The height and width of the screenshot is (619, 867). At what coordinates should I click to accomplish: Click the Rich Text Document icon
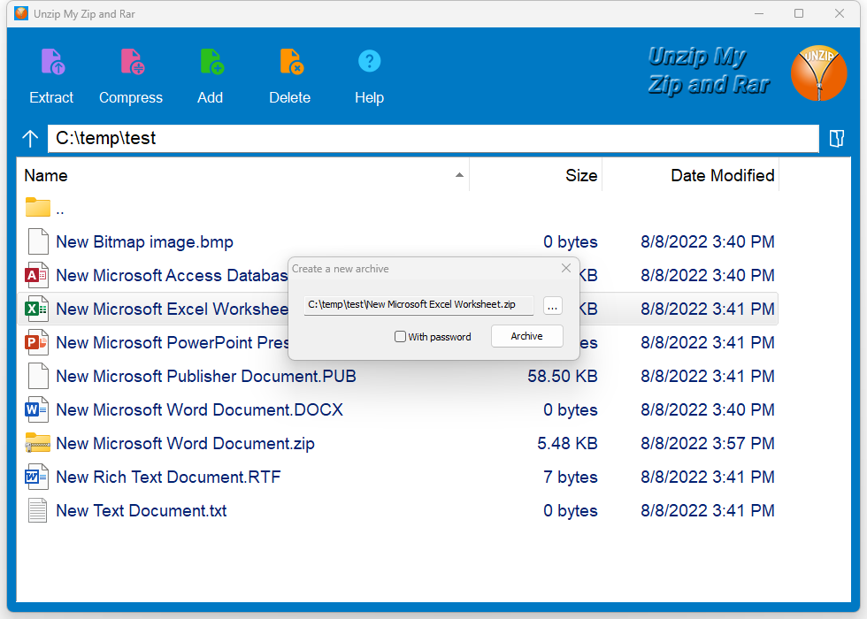pyautogui.click(x=36, y=477)
